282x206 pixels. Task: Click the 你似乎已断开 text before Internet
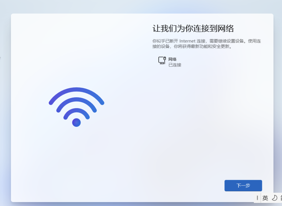[x=165, y=41]
